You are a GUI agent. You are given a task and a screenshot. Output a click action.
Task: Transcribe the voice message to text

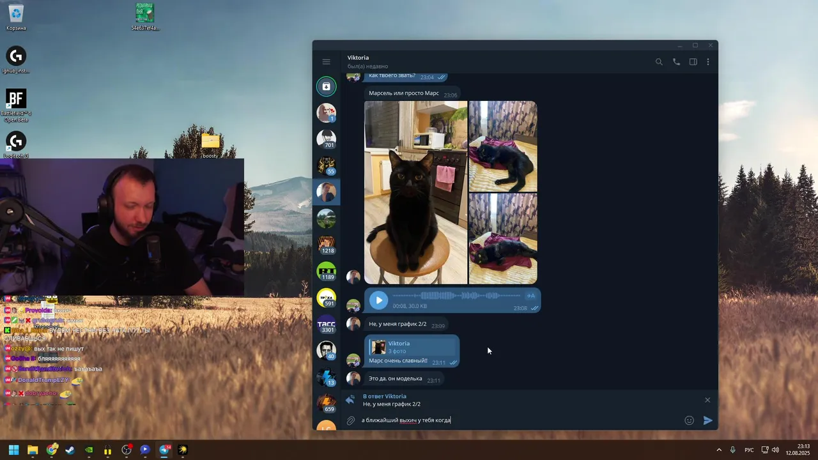click(530, 296)
